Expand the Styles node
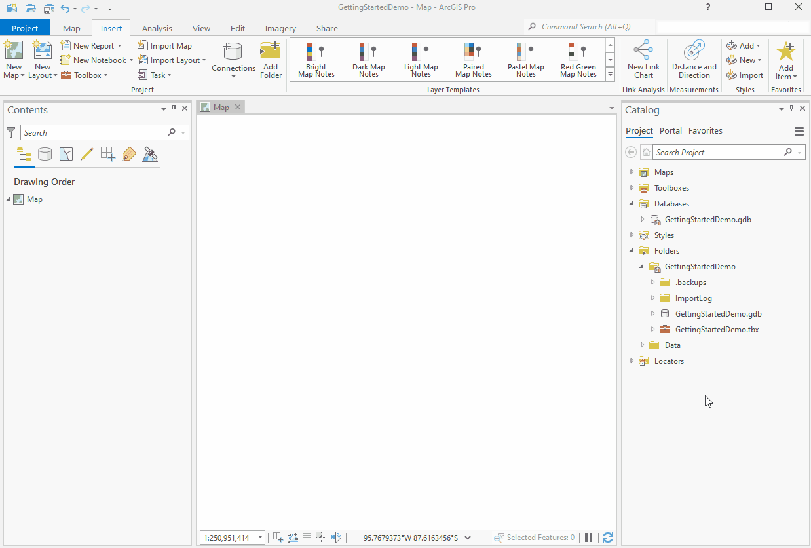Screen dimensions: 811x548 pos(632,235)
